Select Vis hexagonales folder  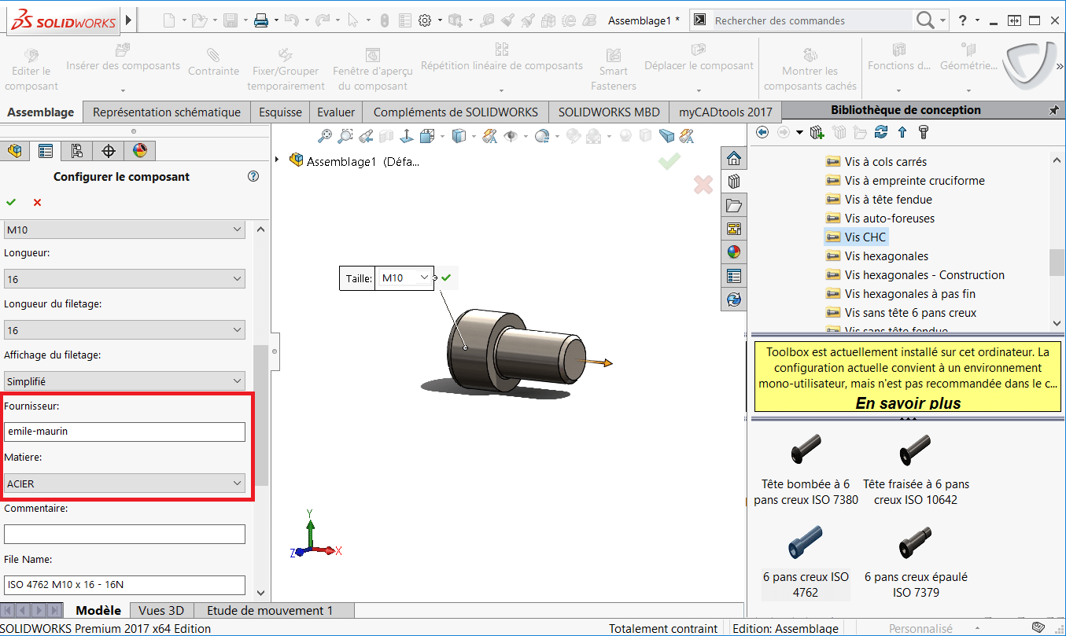pos(877,256)
